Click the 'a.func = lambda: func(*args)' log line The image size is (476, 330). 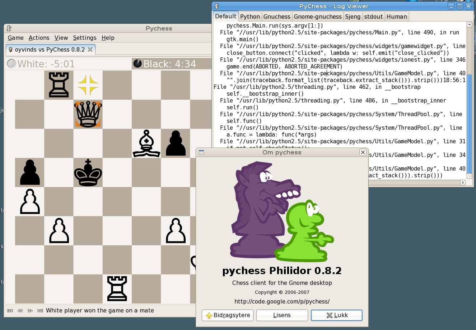(271, 134)
